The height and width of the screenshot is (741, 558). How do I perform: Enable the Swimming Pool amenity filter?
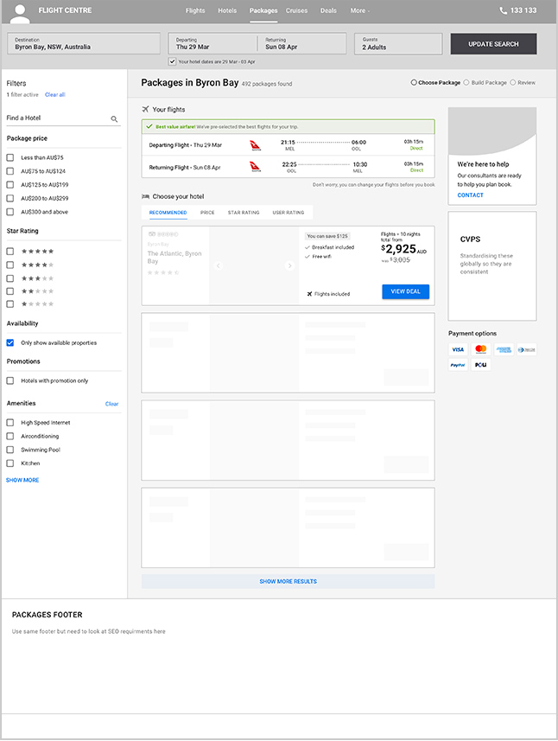point(10,450)
